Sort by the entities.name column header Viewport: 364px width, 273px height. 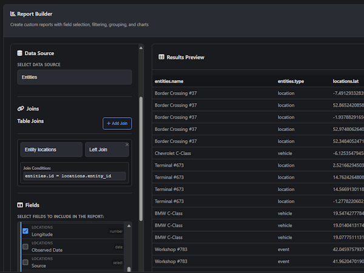(169, 81)
